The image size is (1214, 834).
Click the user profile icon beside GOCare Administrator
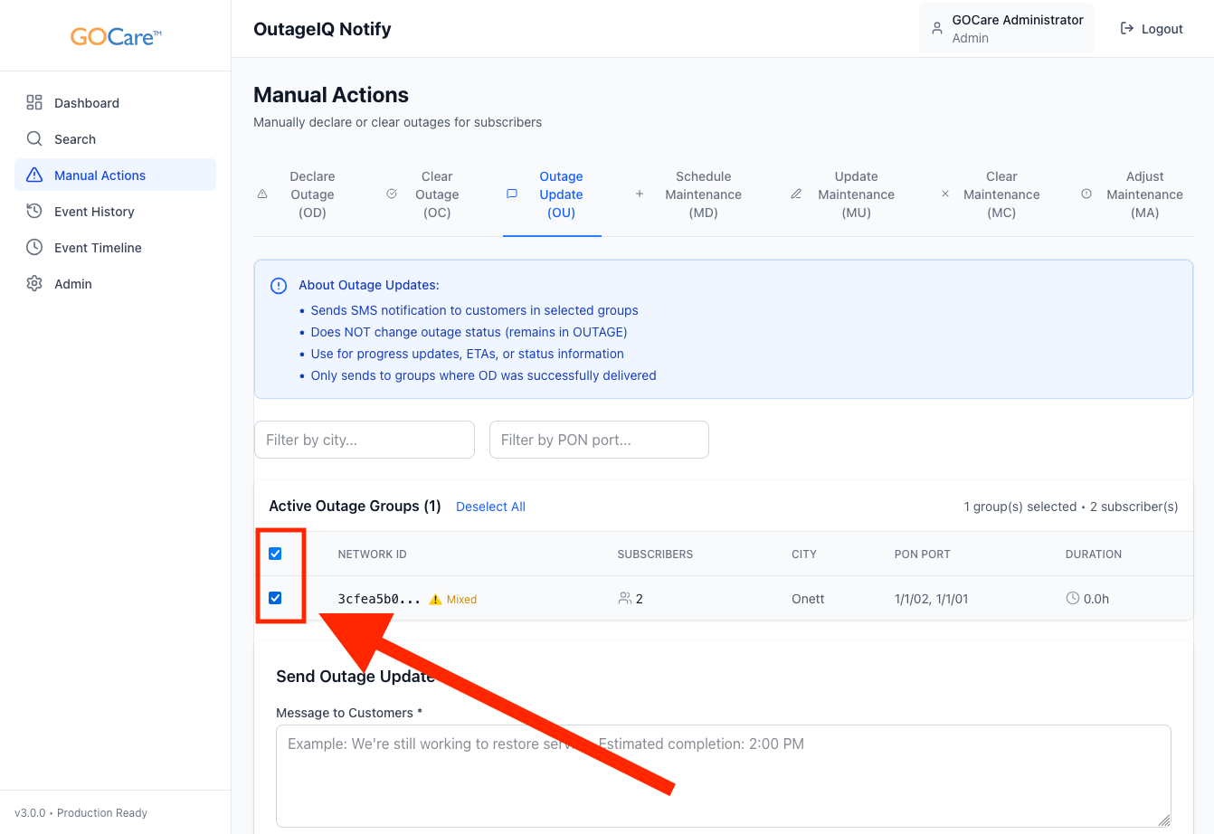937,29
